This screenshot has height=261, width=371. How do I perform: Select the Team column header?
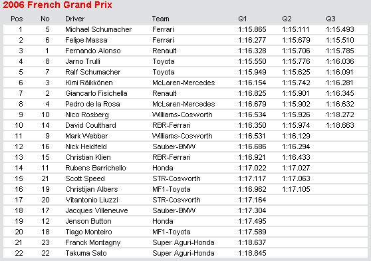point(160,19)
